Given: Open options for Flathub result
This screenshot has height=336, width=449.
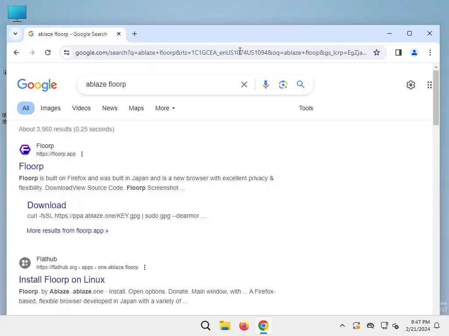Looking at the screenshot, I should 145,267.
